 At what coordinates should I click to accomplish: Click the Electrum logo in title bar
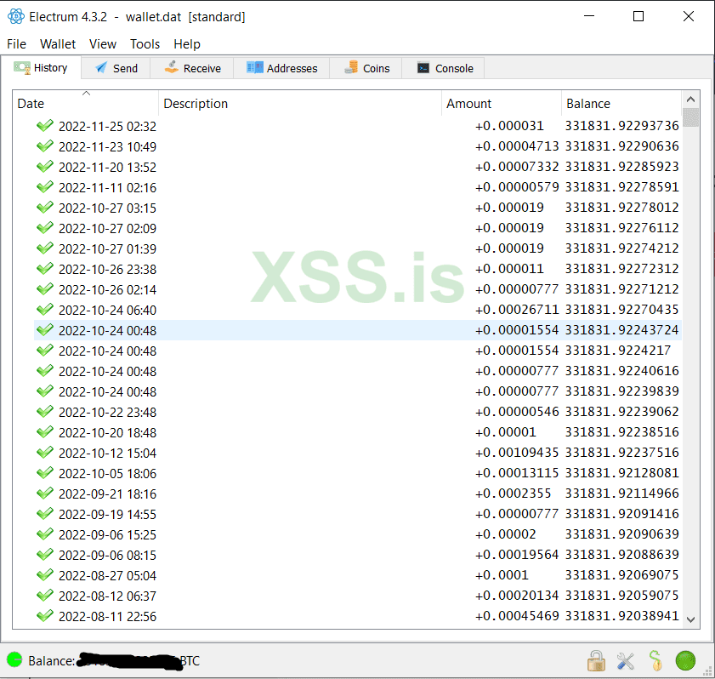[16, 16]
